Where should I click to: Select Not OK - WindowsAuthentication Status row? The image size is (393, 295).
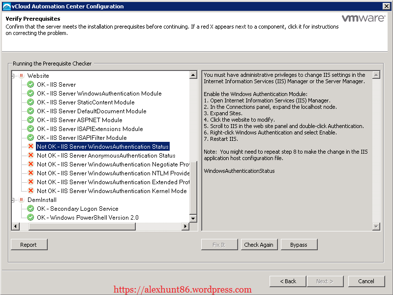point(103,146)
